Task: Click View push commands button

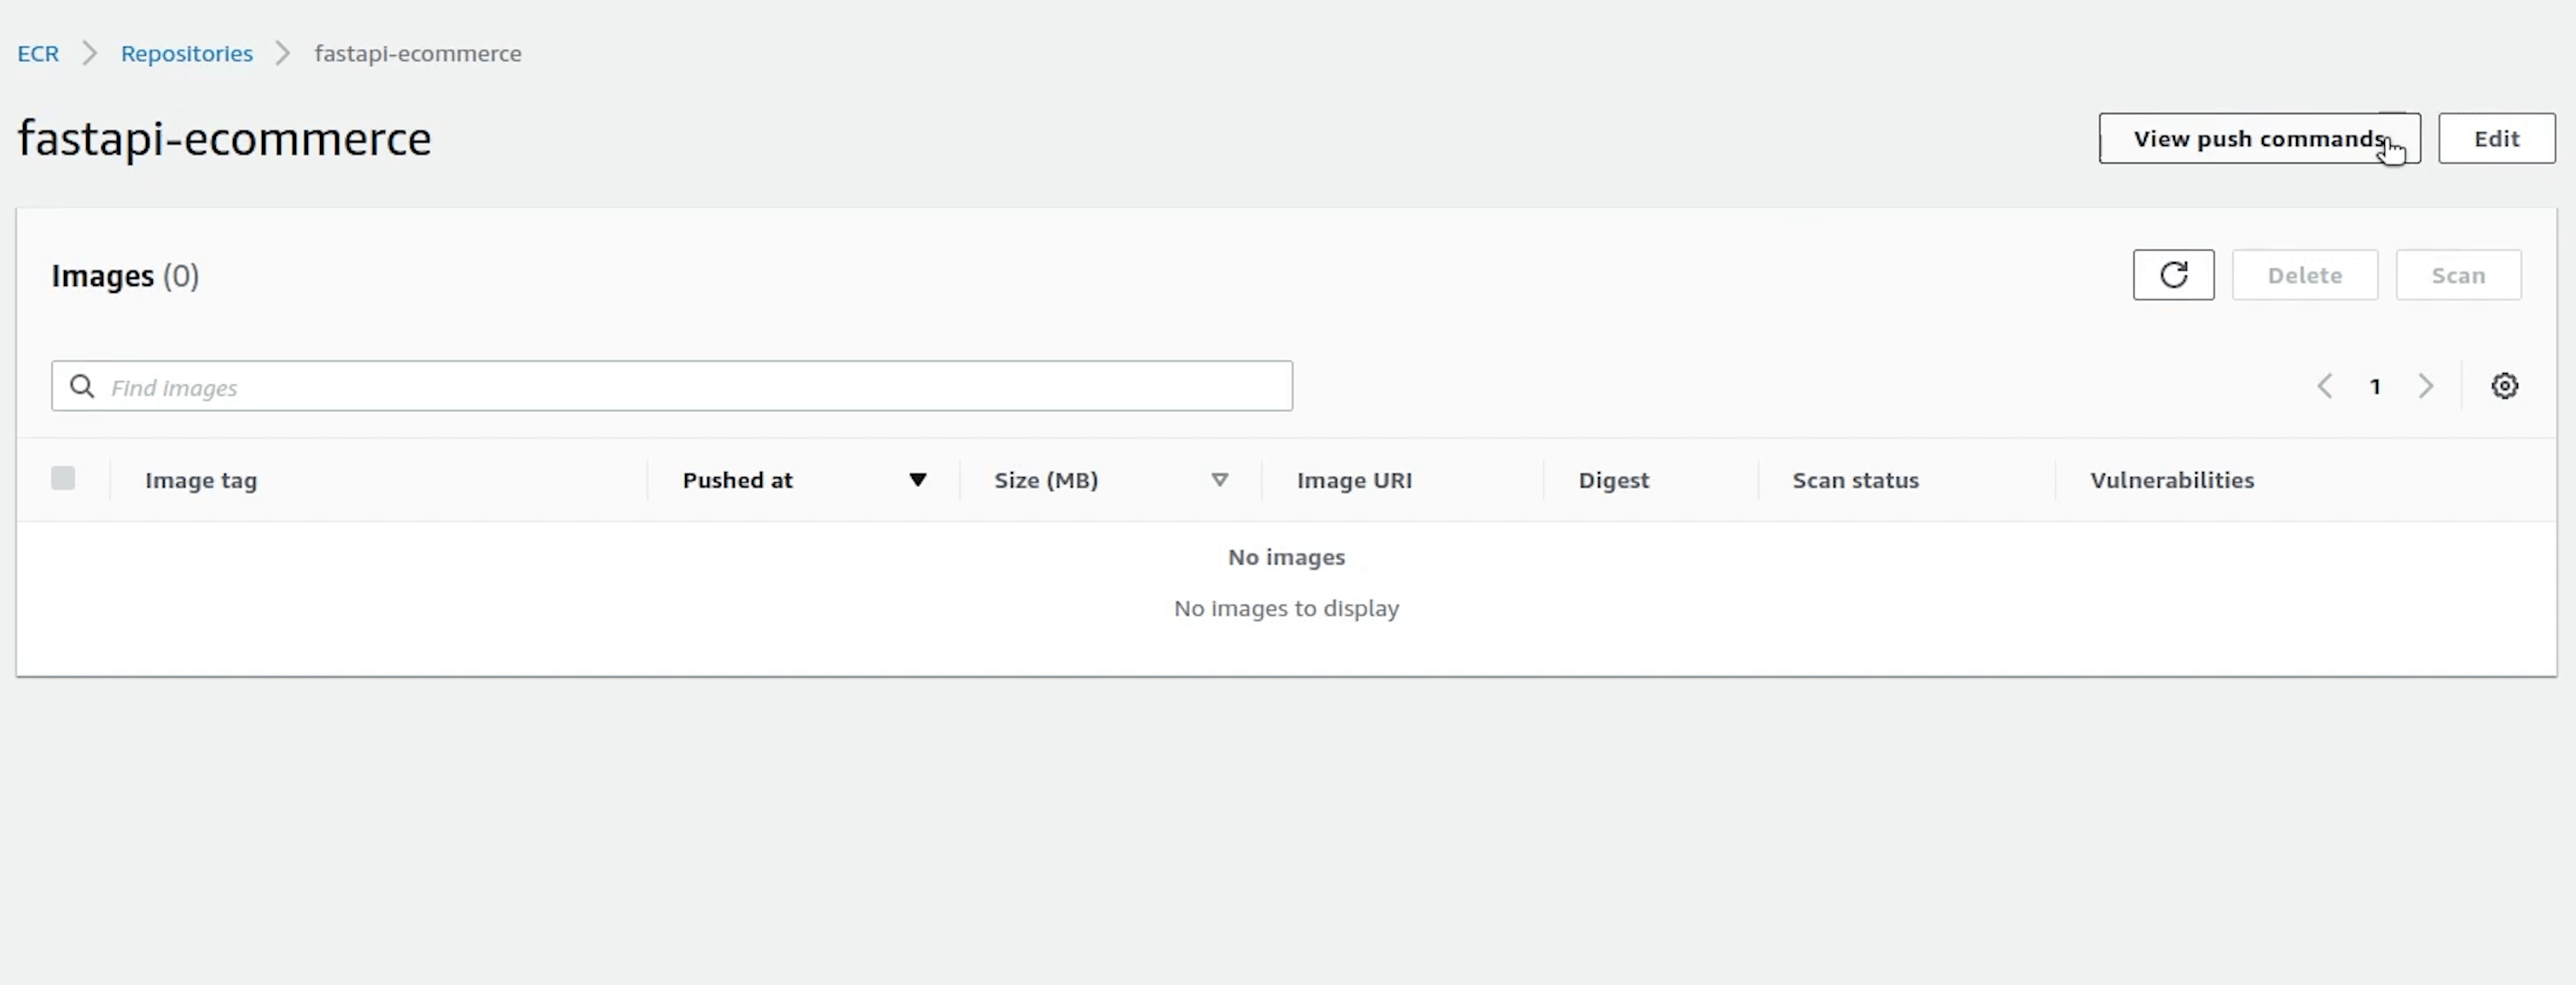Action: pos(2258,139)
